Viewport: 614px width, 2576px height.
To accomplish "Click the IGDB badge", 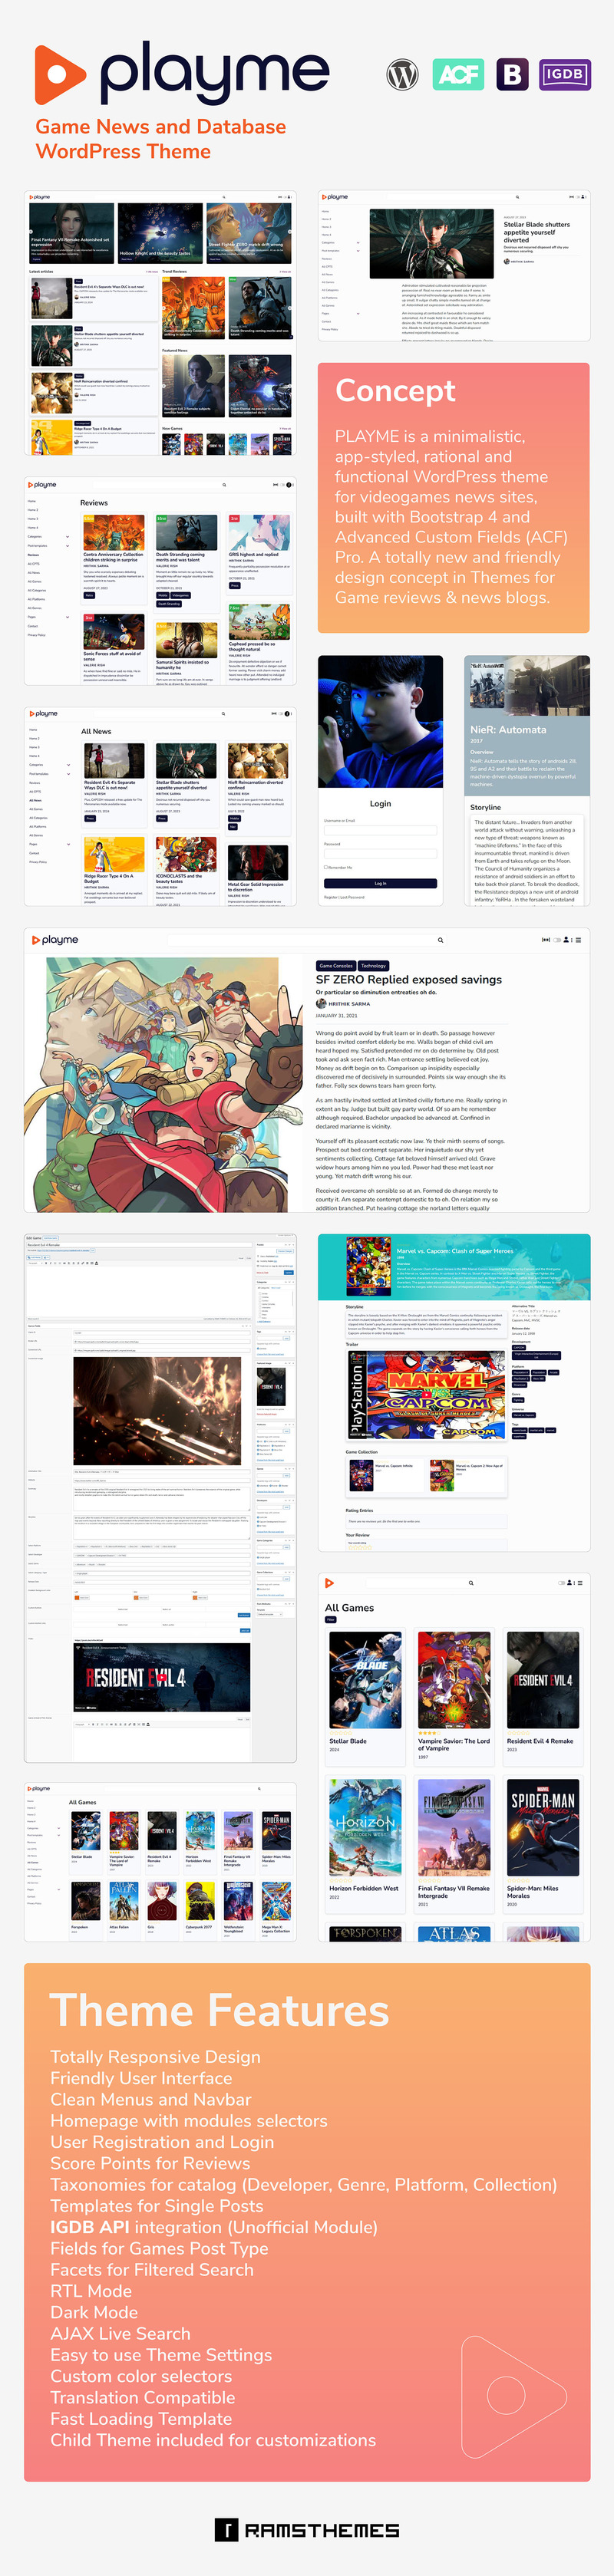I will coord(564,74).
